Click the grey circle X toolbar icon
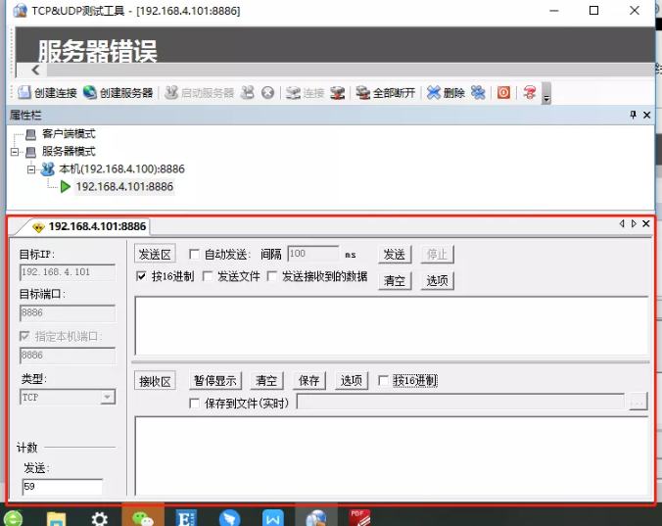 coord(267,92)
